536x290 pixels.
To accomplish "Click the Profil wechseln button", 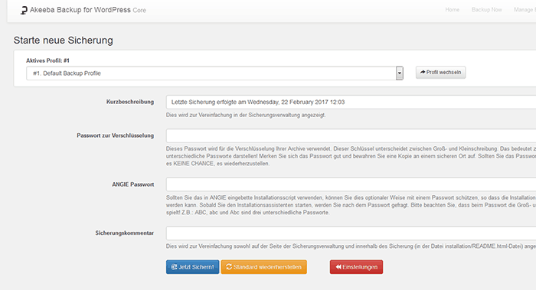I will [440, 72].
